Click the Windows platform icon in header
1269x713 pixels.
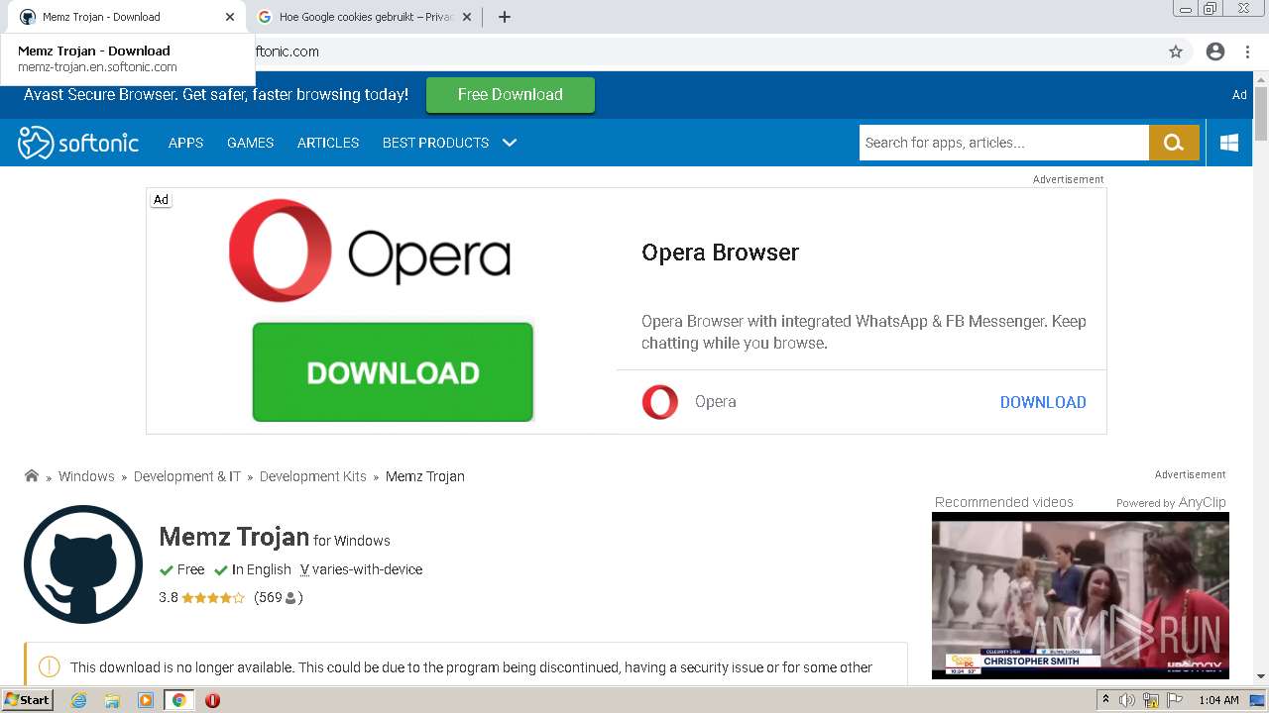(x=1229, y=143)
